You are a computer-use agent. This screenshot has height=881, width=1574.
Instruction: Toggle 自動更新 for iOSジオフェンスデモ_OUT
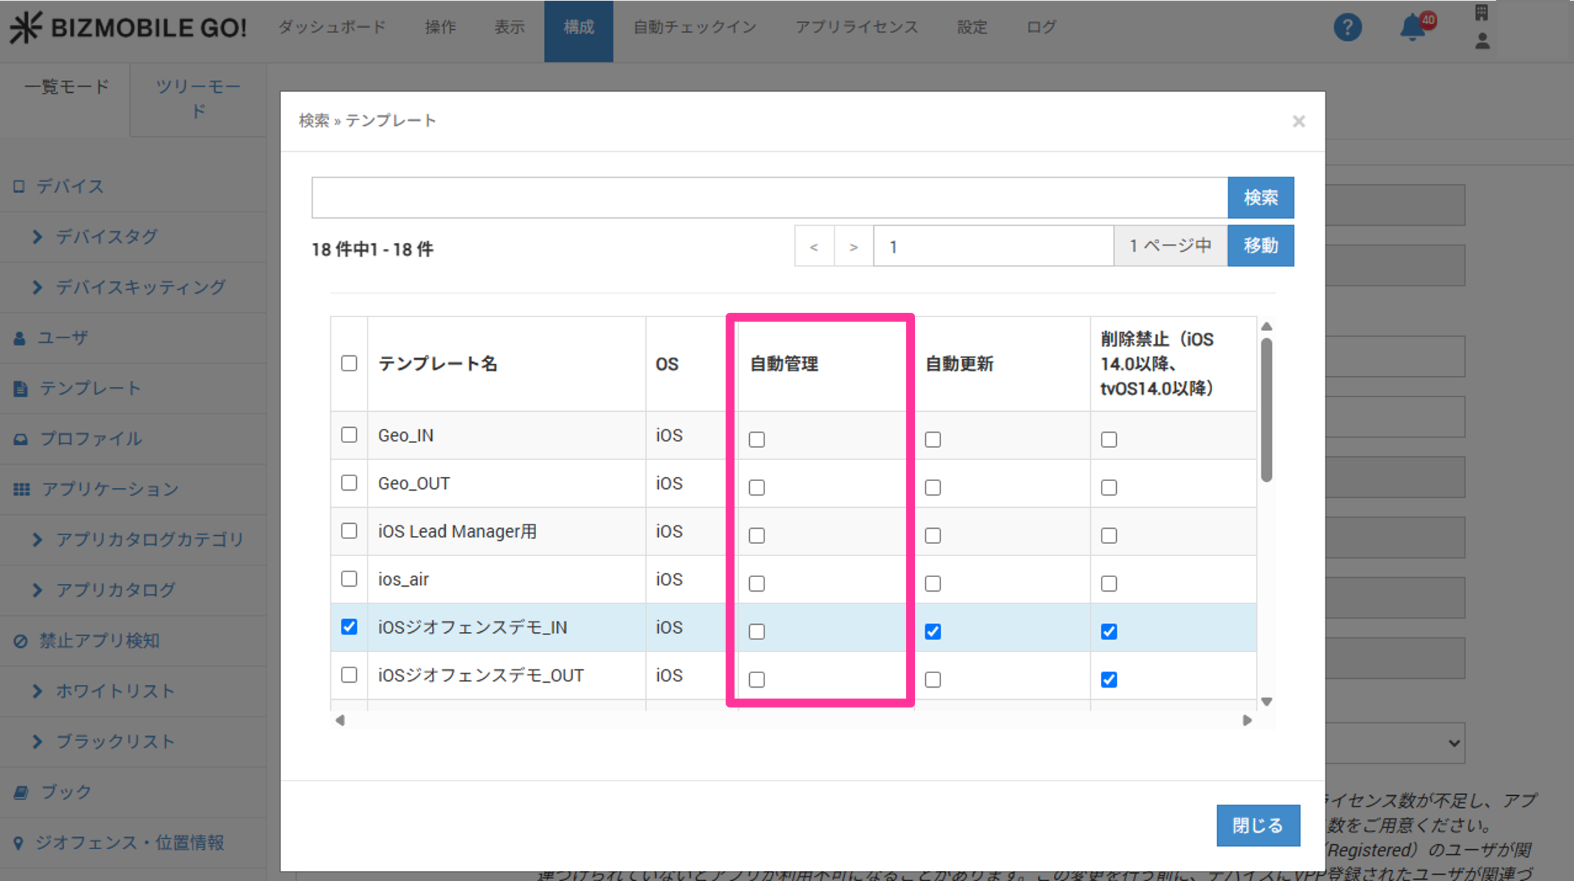pos(933,680)
